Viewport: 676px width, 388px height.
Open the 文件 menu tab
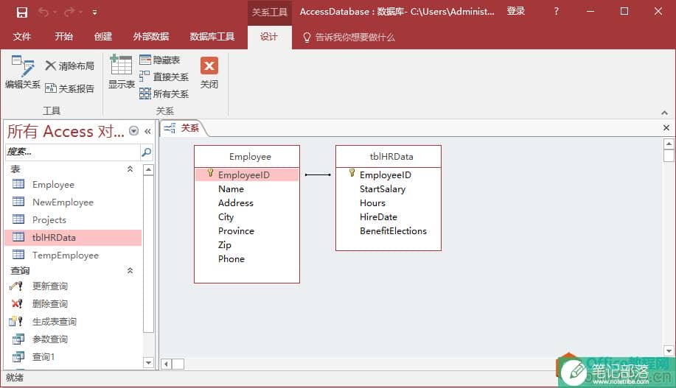[21, 37]
